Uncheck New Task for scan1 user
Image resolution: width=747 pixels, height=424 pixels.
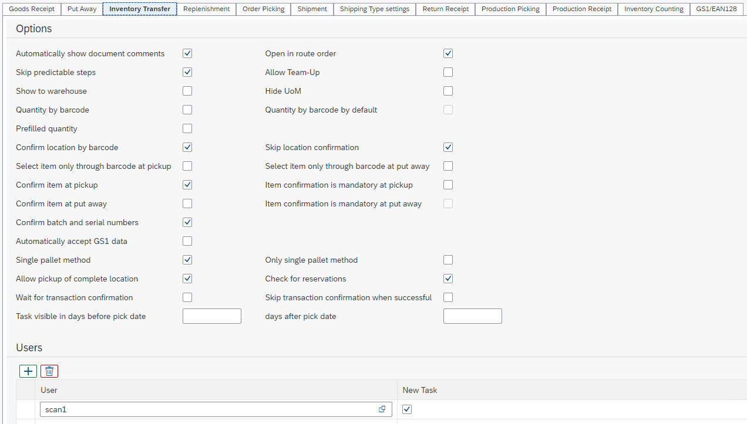(407, 409)
